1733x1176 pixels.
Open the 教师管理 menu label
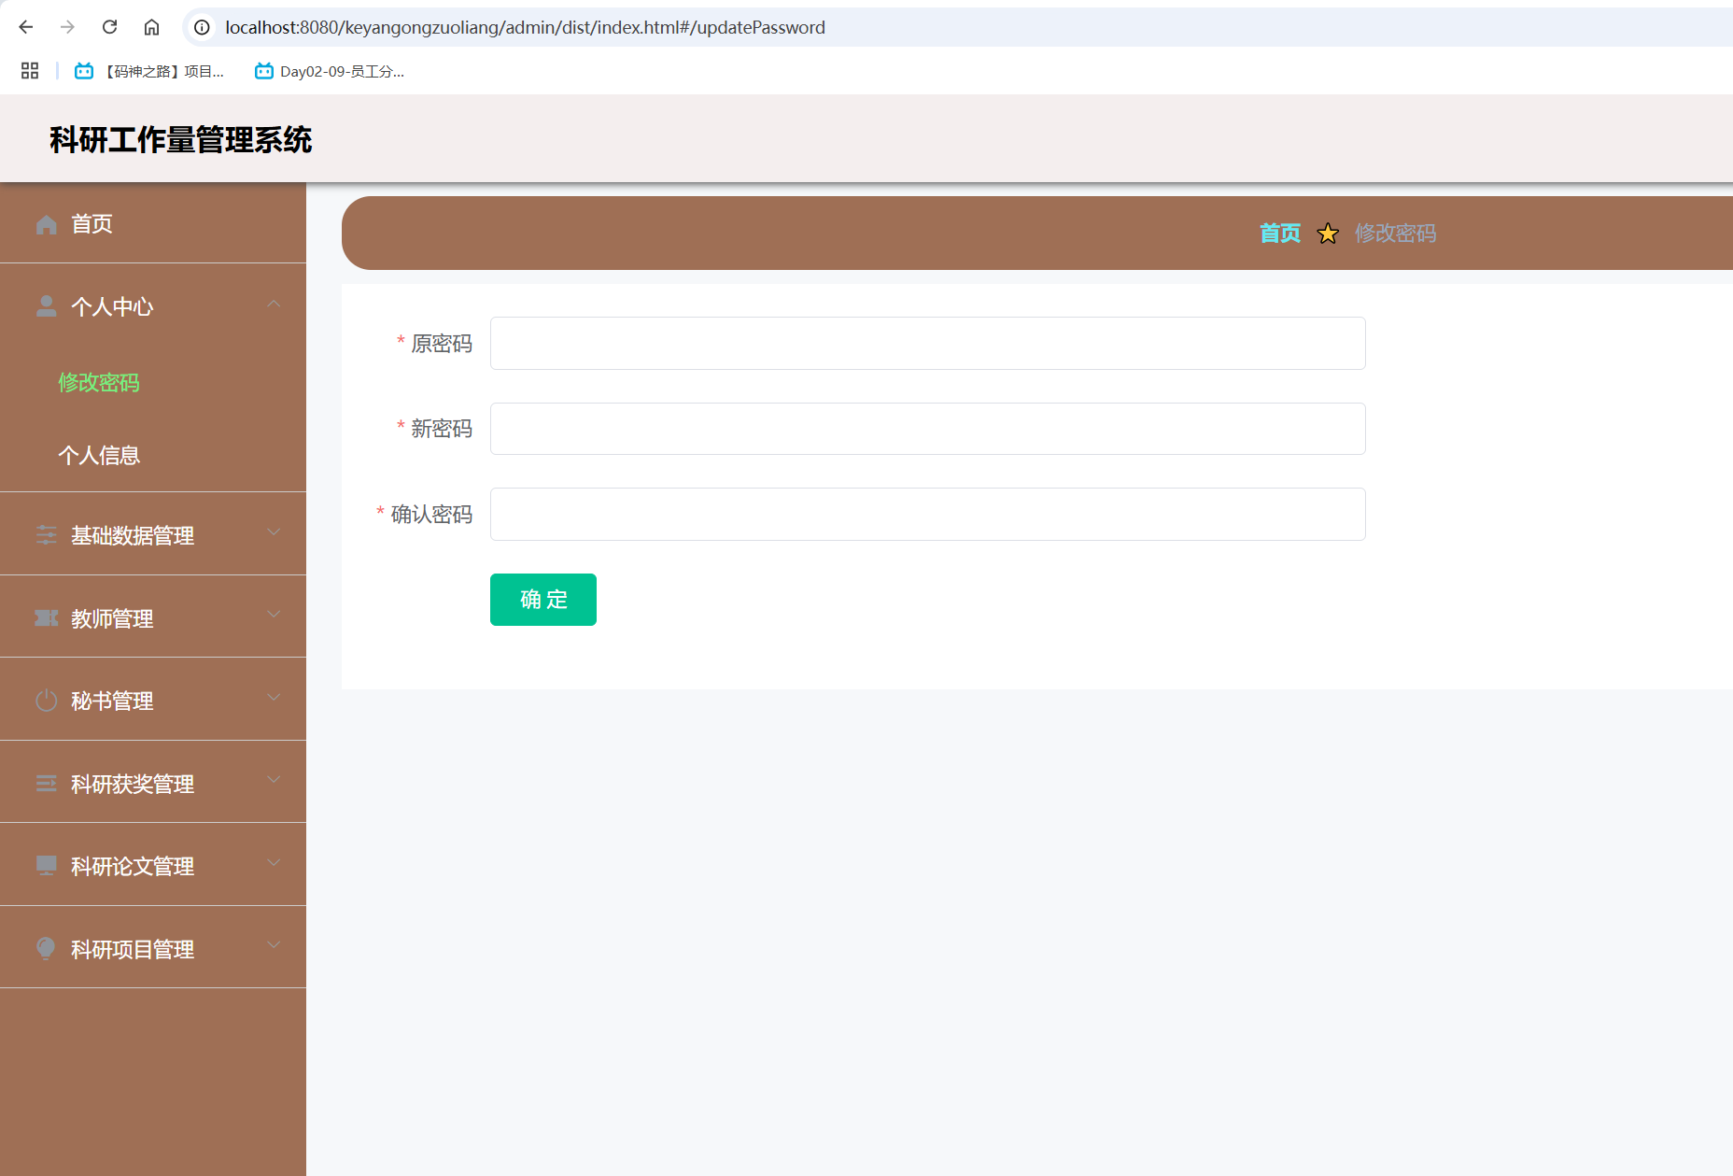(x=112, y=618)
